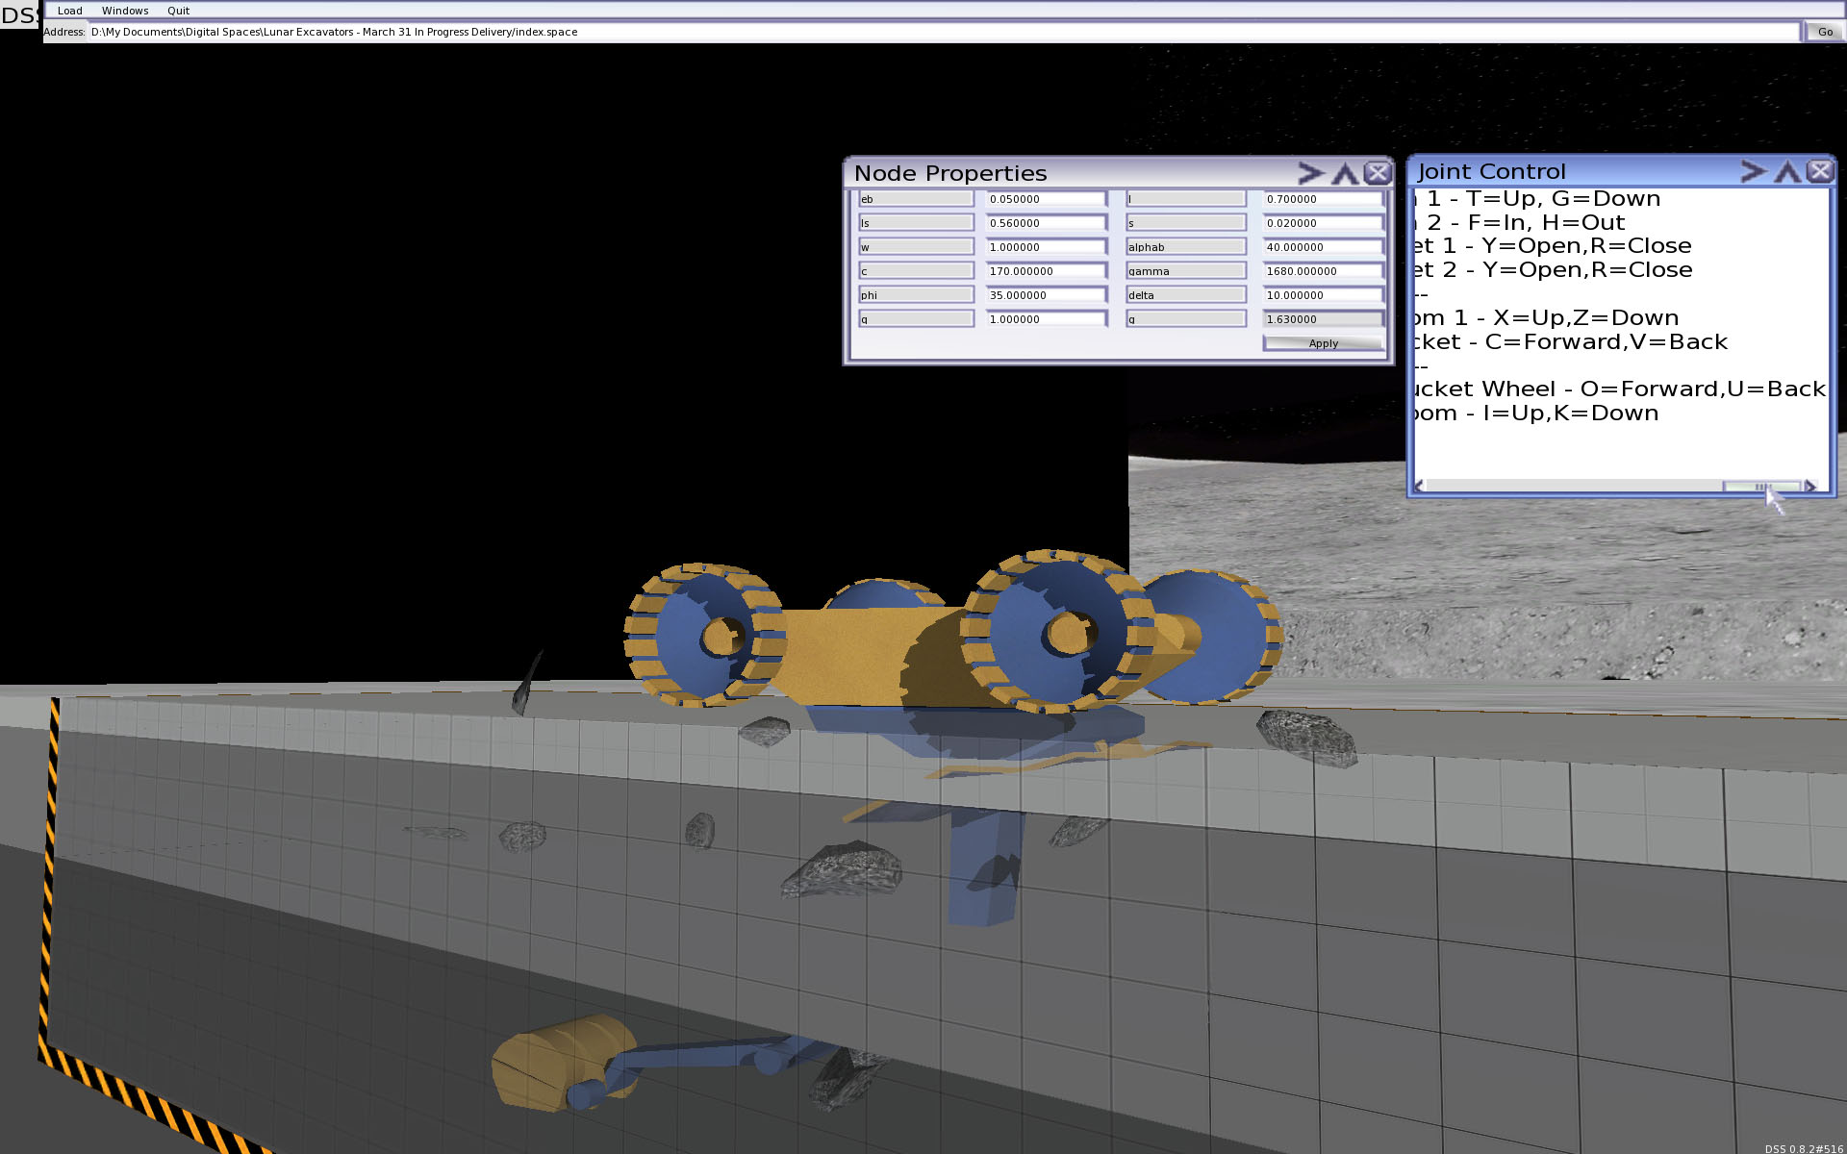Click the gamma label box
Image resolution: width=1847 pixels, height=1154 pixels.
pos(1185,271)
